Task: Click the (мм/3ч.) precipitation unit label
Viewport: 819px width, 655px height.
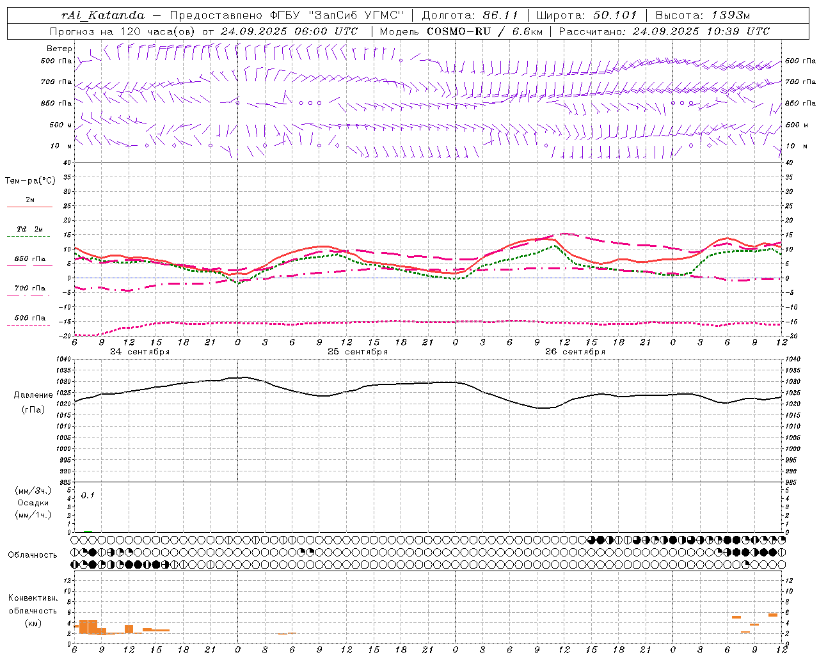Action: point(33,491)
